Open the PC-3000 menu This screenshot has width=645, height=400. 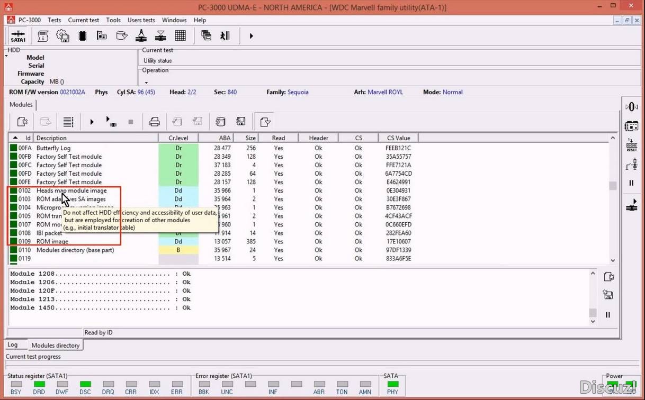30,20
